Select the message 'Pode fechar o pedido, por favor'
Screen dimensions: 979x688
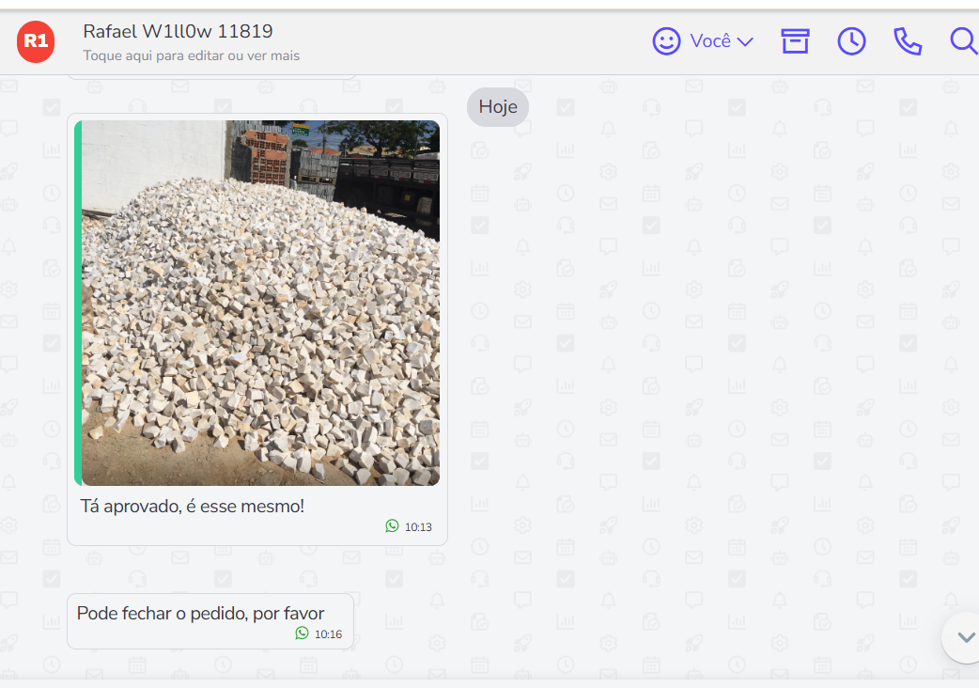pos(200,614)
